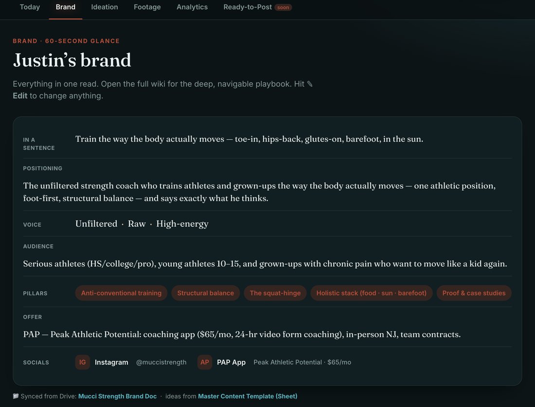Click the 'BRAND · 60-SECOND GLANCE' label
The image size is (535, 407).
pyautogui.click(x=66, y=41)
